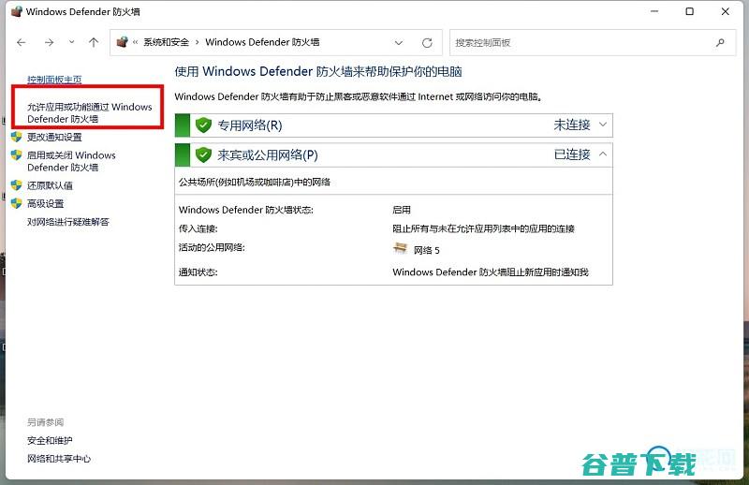The height and width of the screenshot is (485, 749).
Task: Click the shield icon next to 高级设置
Action: (x=17, y=203)
